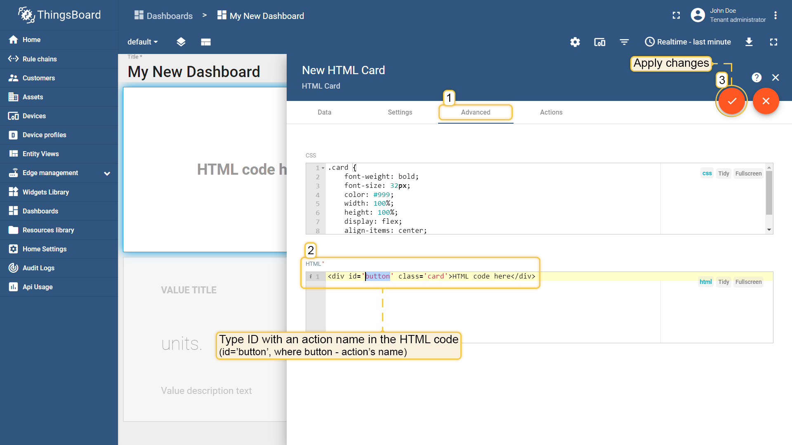This screenshot has height=445, width=792.
Task: Click the css mode label
Action: pyautogui.click(x=707, y=173)
